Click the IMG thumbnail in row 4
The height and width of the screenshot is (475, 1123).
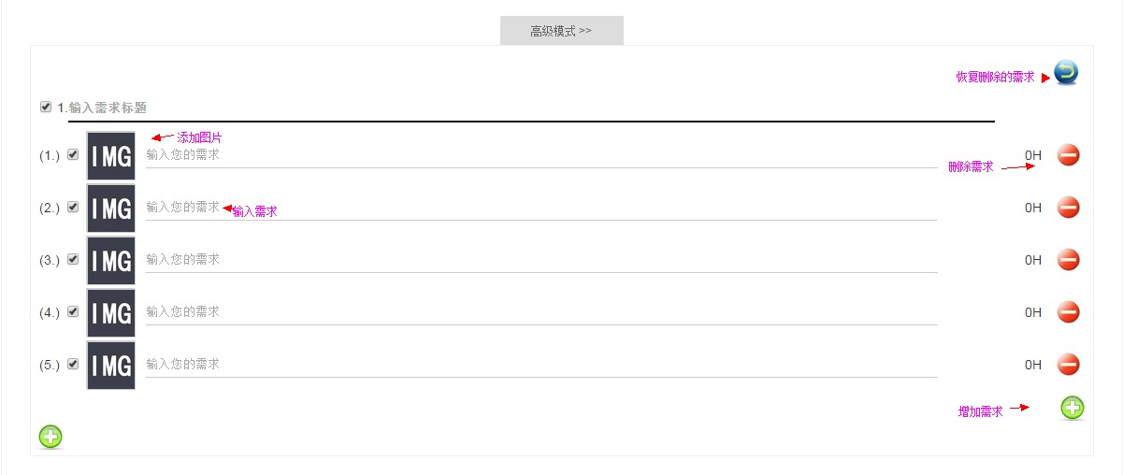tap(111, 312)
